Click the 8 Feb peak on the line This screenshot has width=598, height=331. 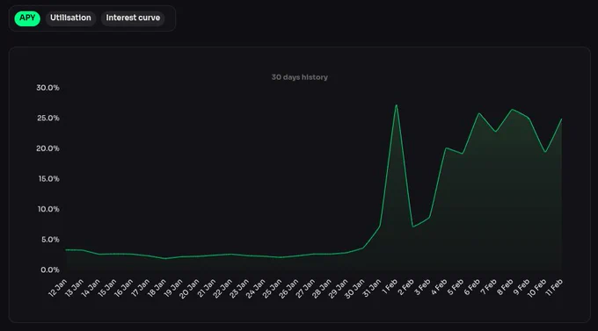[512, 110]
